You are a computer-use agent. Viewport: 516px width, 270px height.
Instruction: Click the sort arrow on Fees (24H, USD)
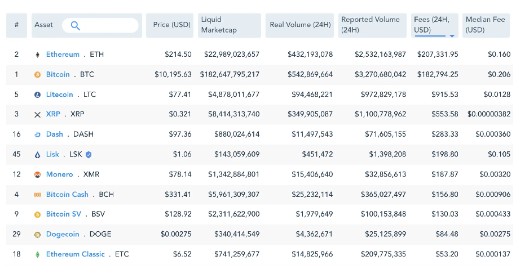click(452, 36)
